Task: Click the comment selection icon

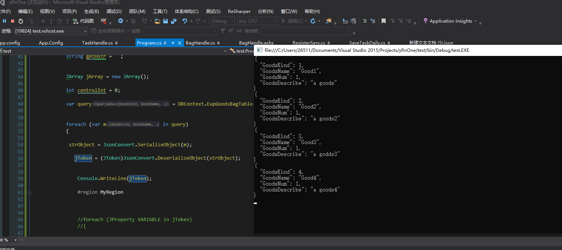Action: coord(373,21)
